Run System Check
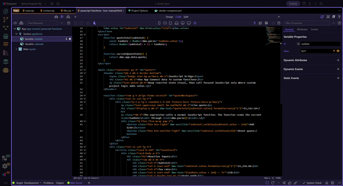 312,183
